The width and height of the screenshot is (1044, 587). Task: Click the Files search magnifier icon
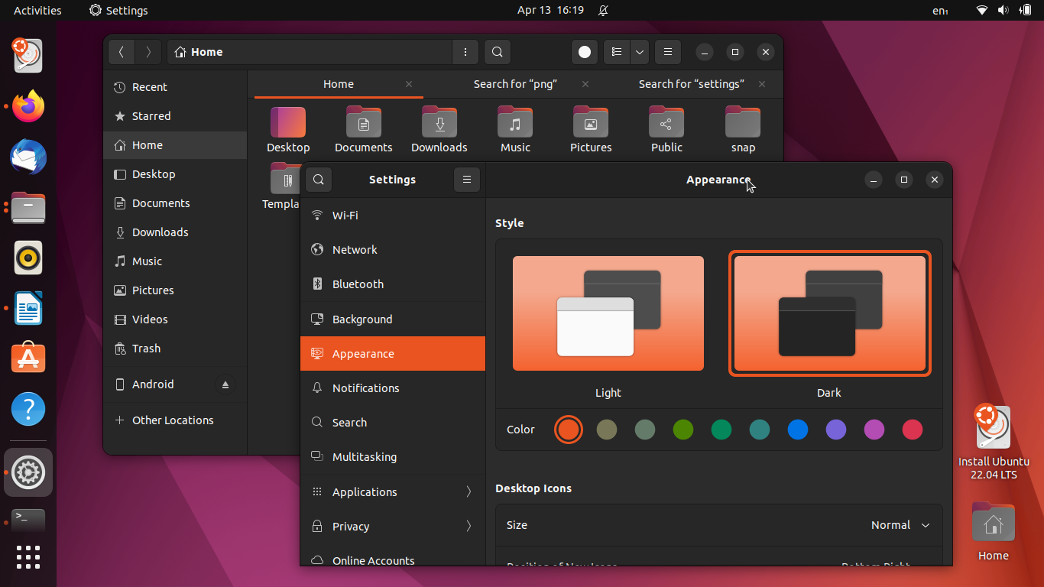[x=498, y=52]
